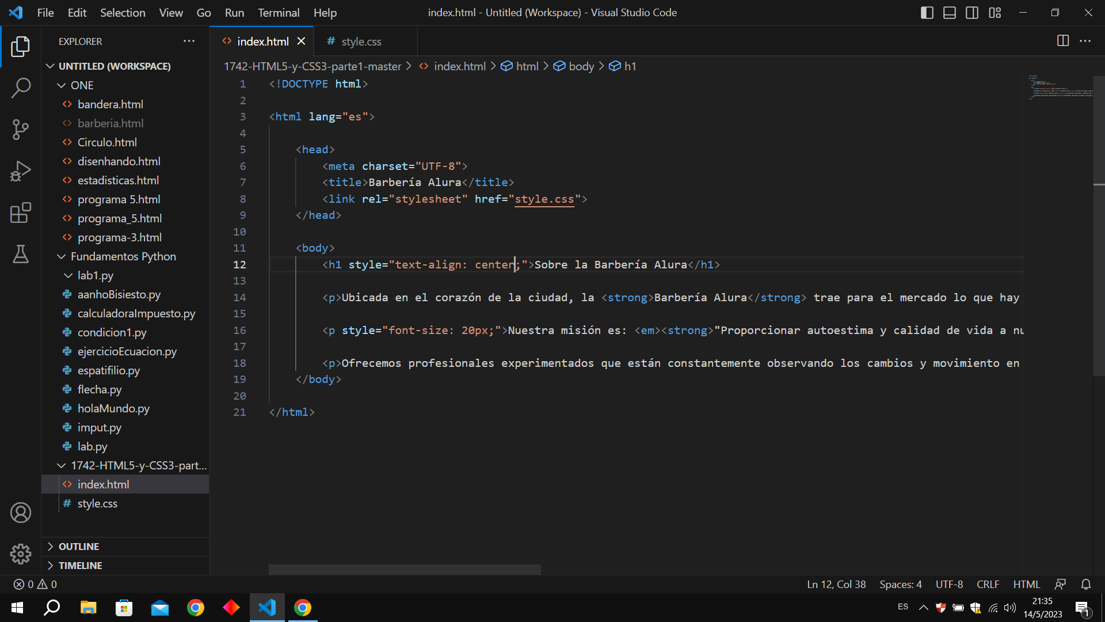Click the VS Code logo icon in title bar
Image resolution: width=1105 pixels, height=622 pixels.
coord(16,13)
